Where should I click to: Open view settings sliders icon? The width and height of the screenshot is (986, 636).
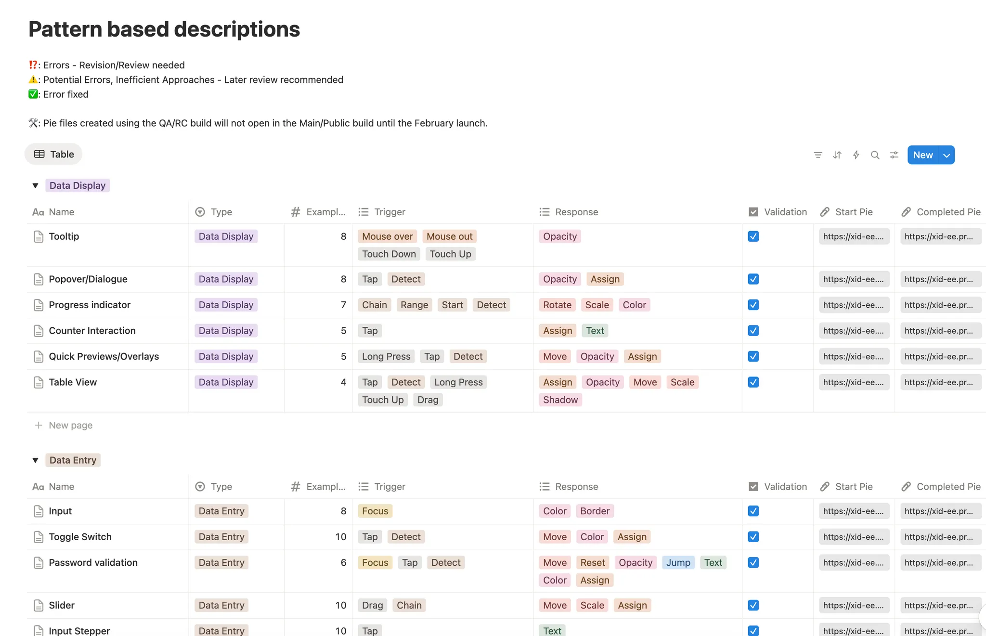894,155
